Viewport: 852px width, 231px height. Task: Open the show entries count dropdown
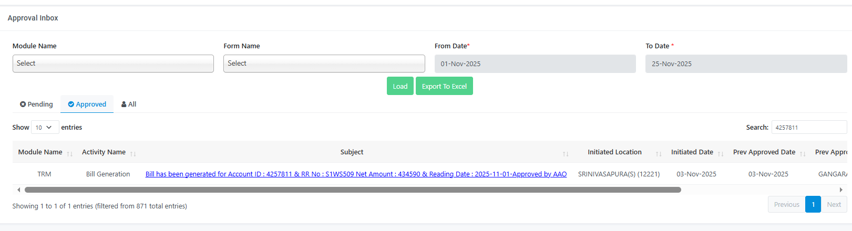point(45,128)
